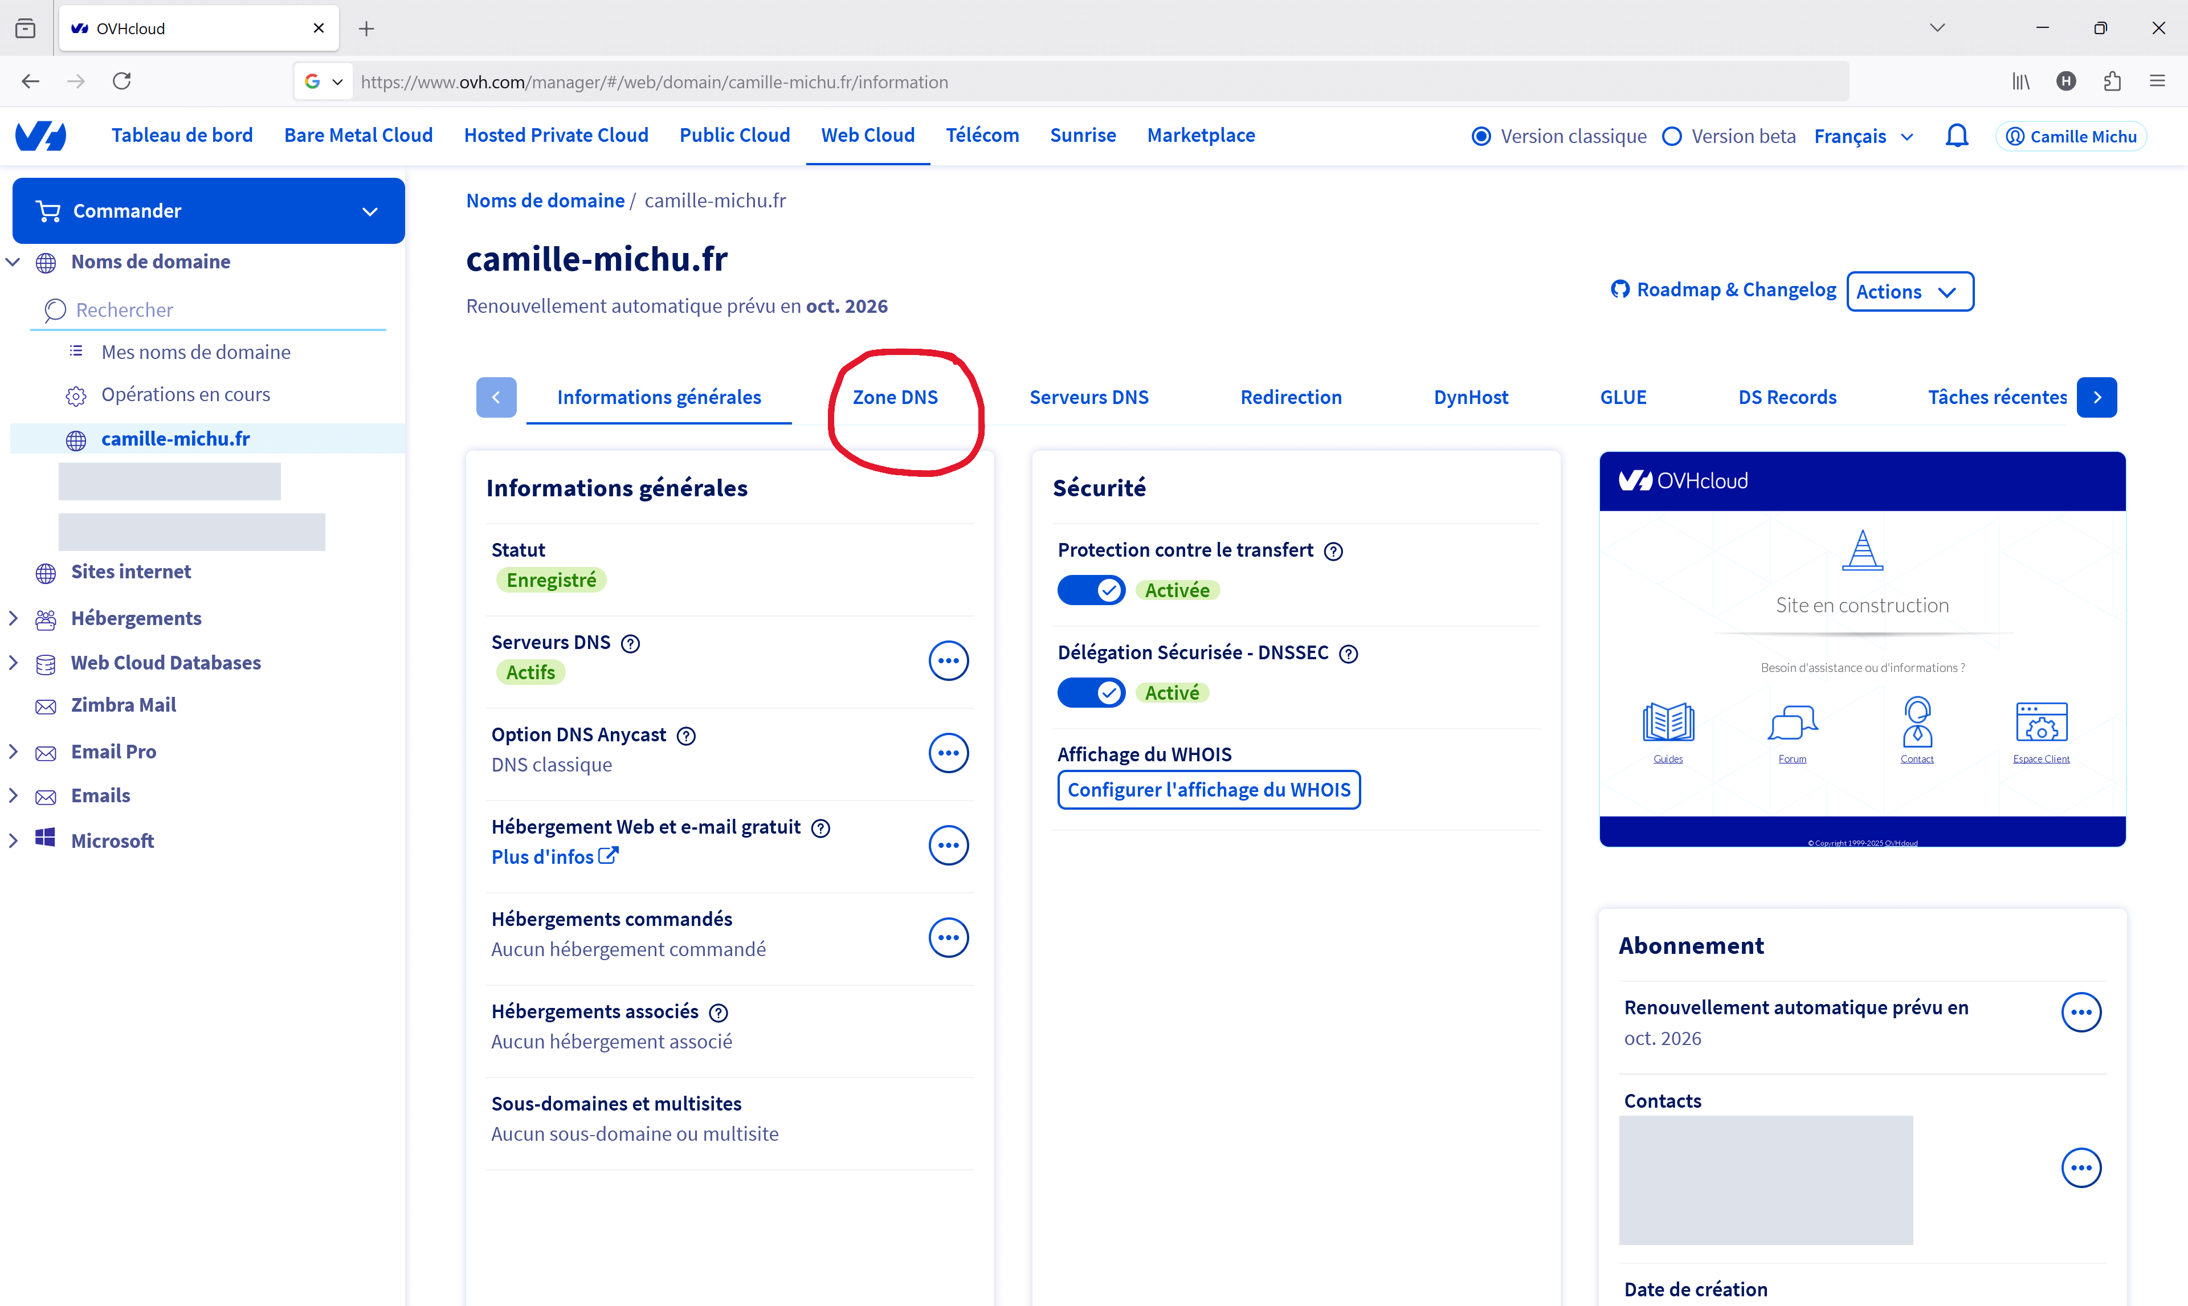This screenshot has height=1306, width=2188.
Task: Switch to the Zone DNS tab
Action: pos(895,397)
